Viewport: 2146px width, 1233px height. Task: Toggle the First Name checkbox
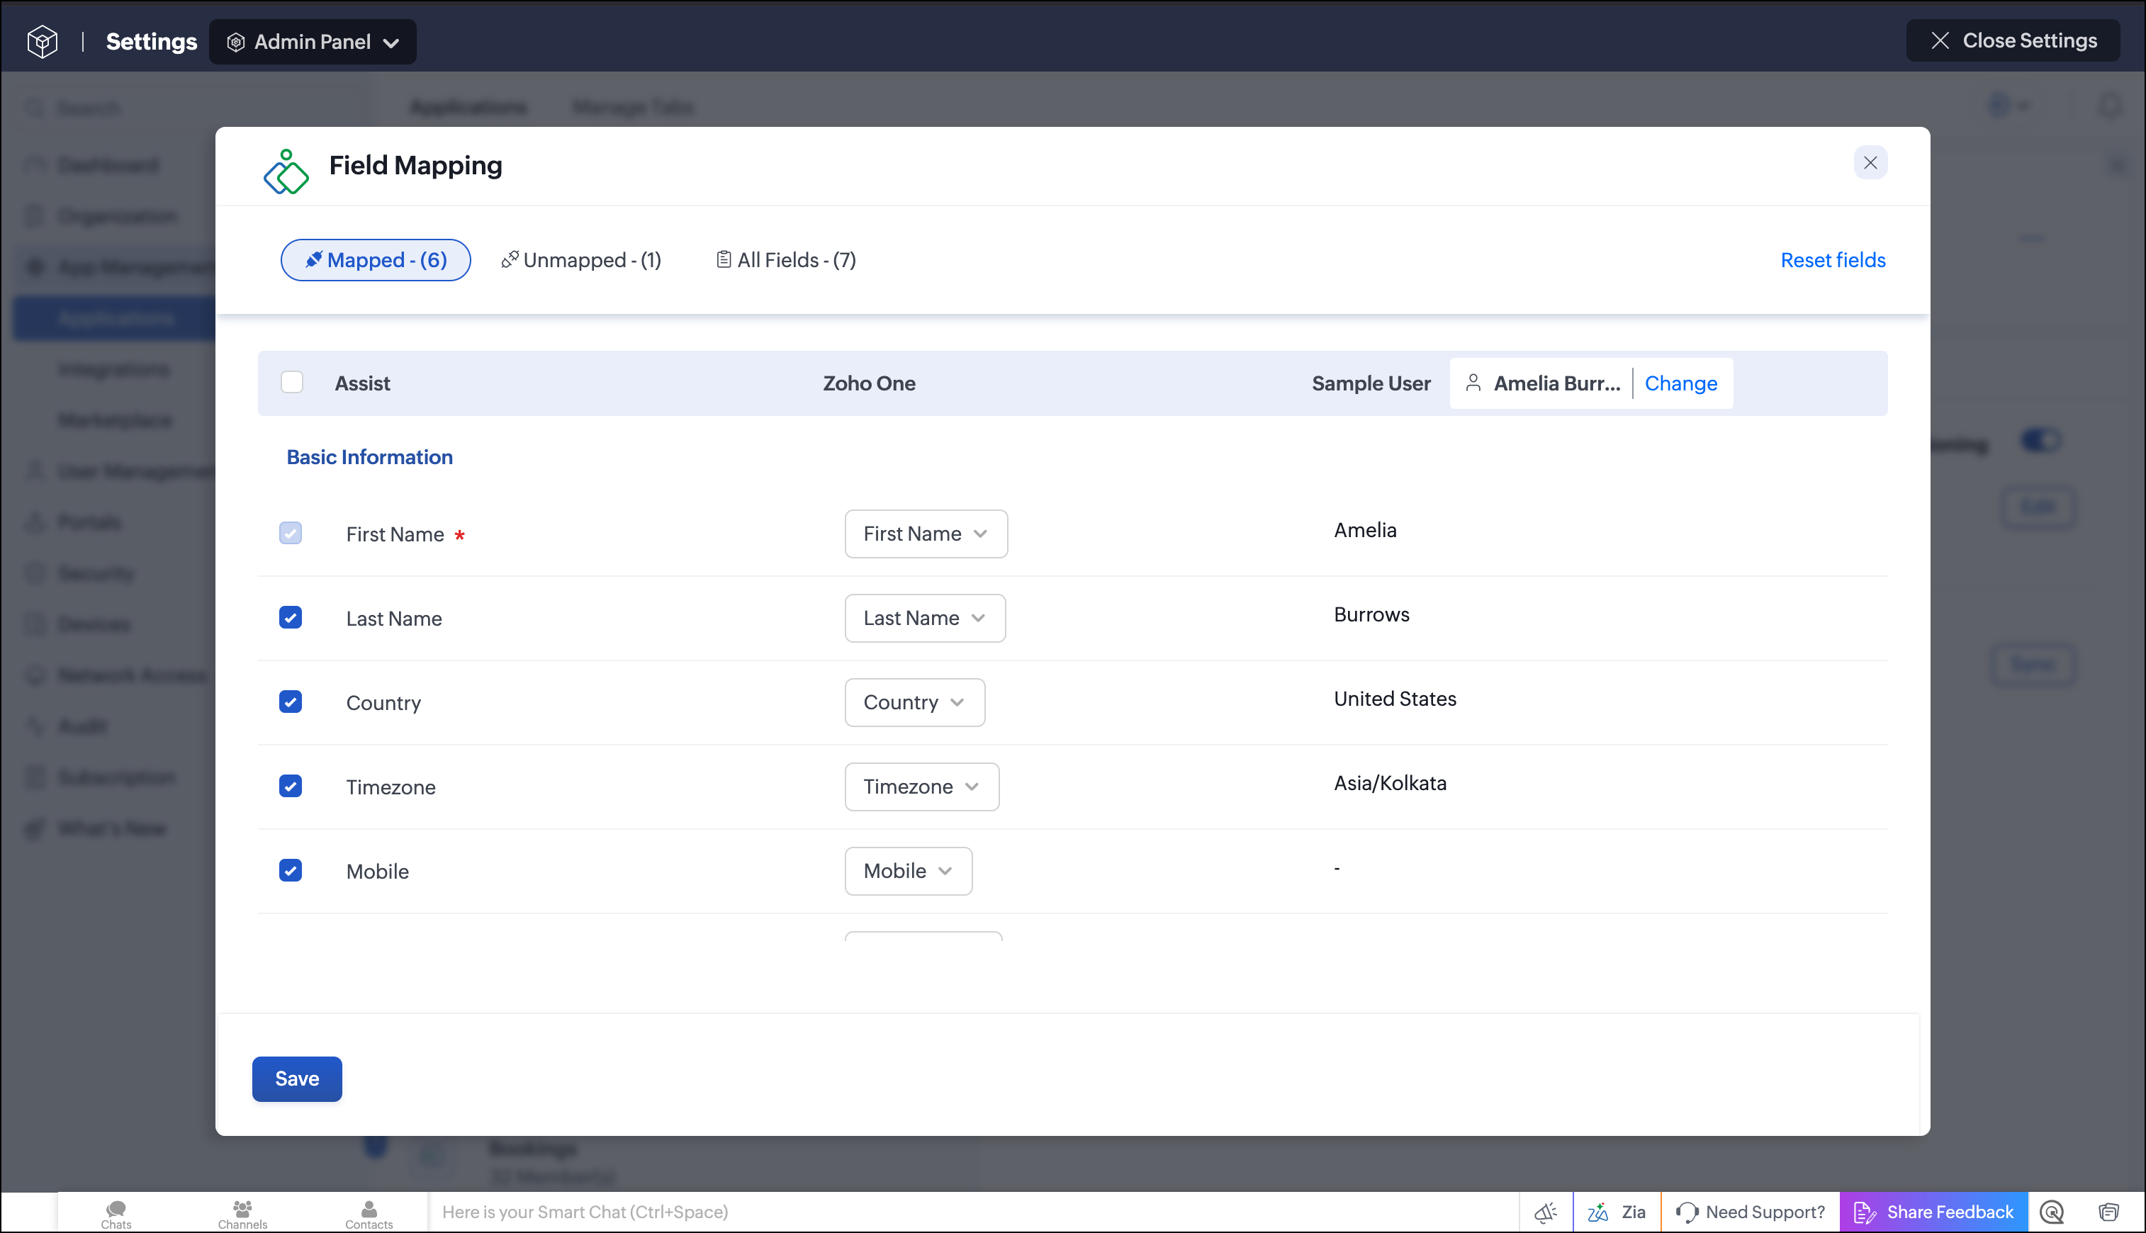tap(291, 533)
